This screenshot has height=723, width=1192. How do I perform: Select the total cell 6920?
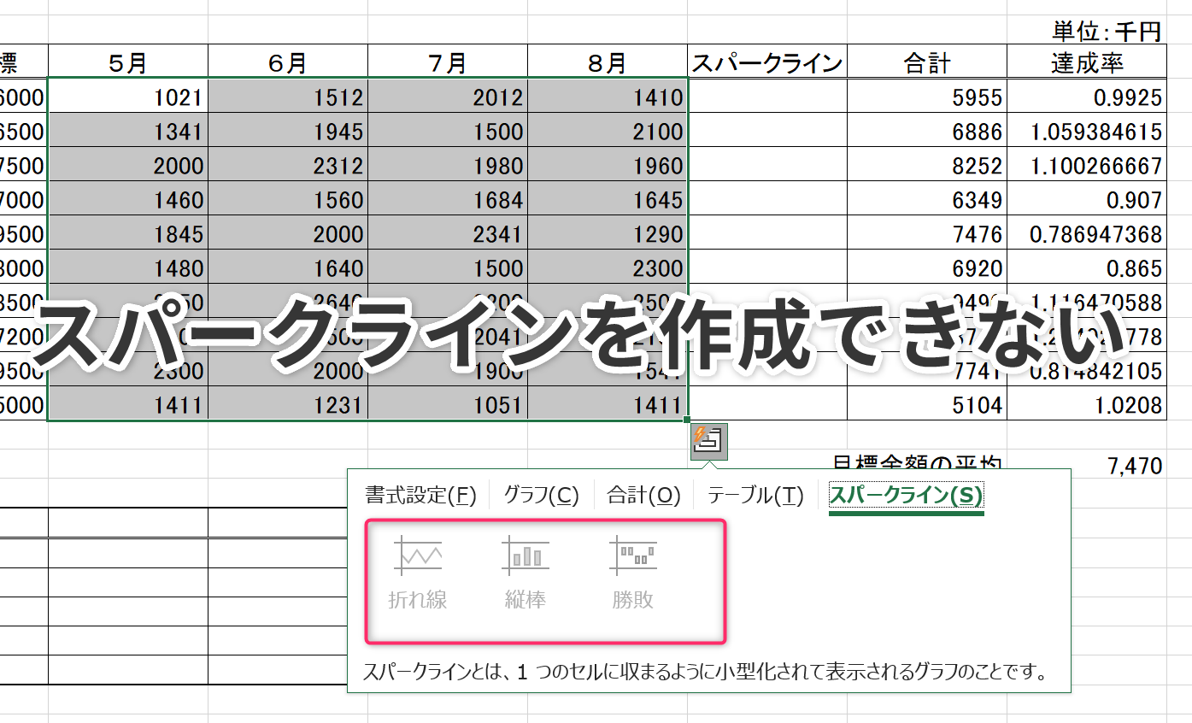pyautogui.click(x=927, y=267)
